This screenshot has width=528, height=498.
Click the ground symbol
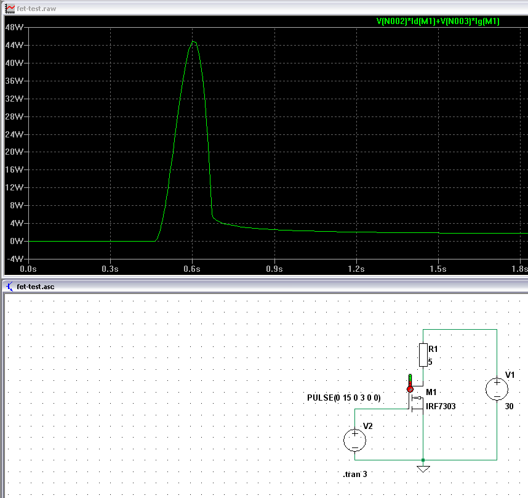point(423,469)
